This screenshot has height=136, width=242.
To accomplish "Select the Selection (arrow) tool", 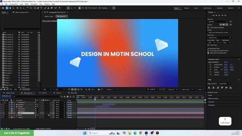I will 7,8.
